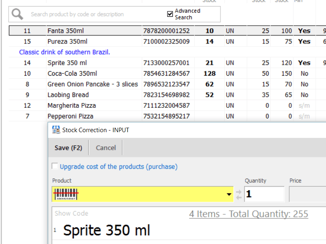Image resolution: width=326 pixels, height=244 pixels.
Task: Click the product search text field
Action: (x=94, y=14)
